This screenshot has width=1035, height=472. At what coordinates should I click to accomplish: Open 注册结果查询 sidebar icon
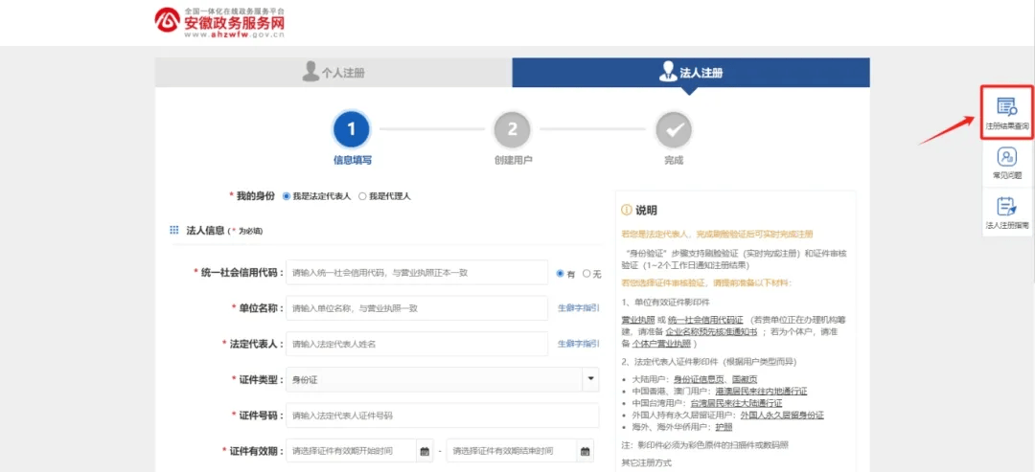1006,111
